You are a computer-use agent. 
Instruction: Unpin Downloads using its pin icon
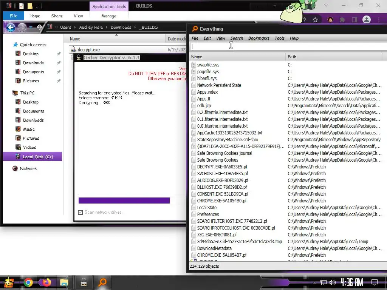(59, 63)
